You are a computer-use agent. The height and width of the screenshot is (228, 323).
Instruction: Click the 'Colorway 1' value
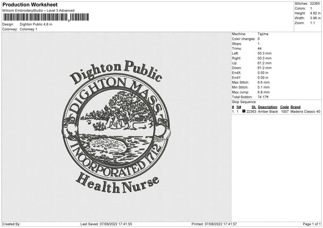[29, 29]
